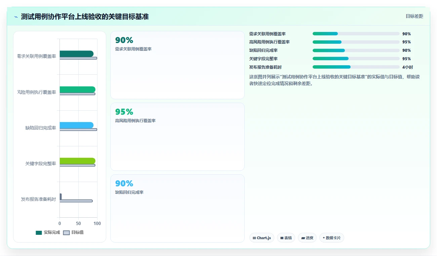Image resolution: width=437 pixels, height=256 pixels.
Task: Click the 需求关联用例覆盖率 label in progress list
Action: click(267, 34)
